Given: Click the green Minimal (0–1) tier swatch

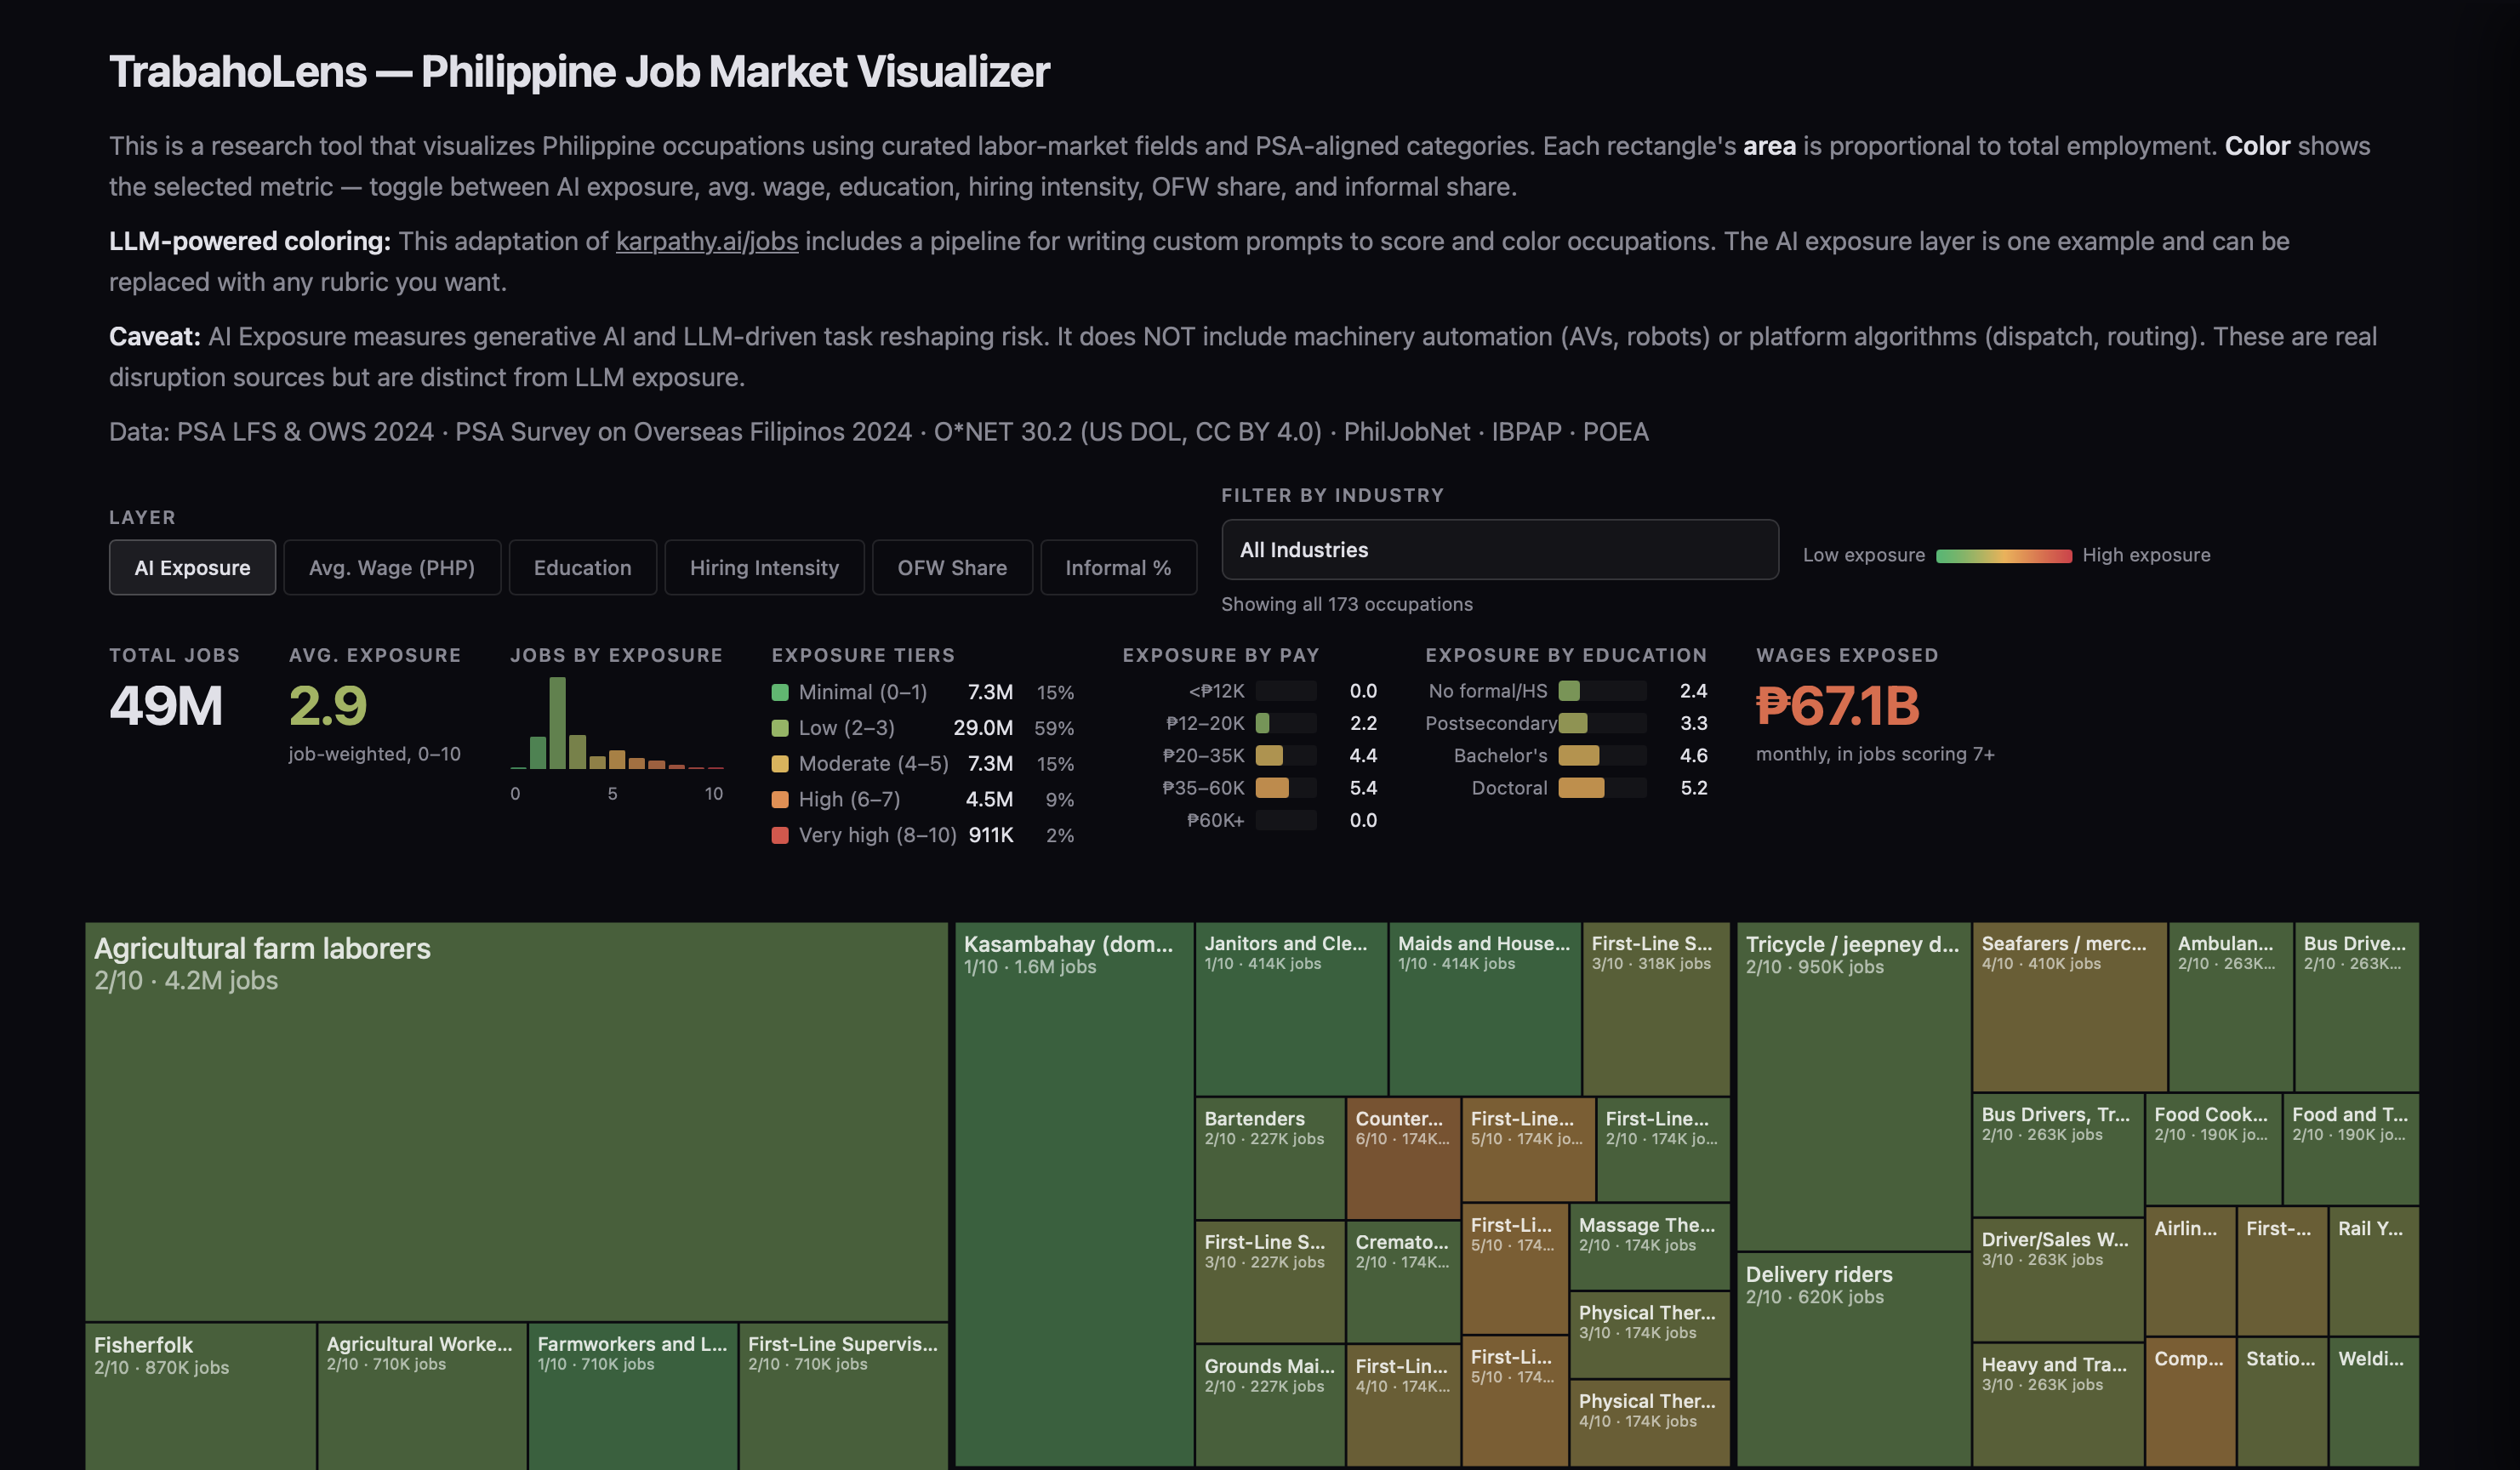Looking at the screenshot, I should pos(780,692).
